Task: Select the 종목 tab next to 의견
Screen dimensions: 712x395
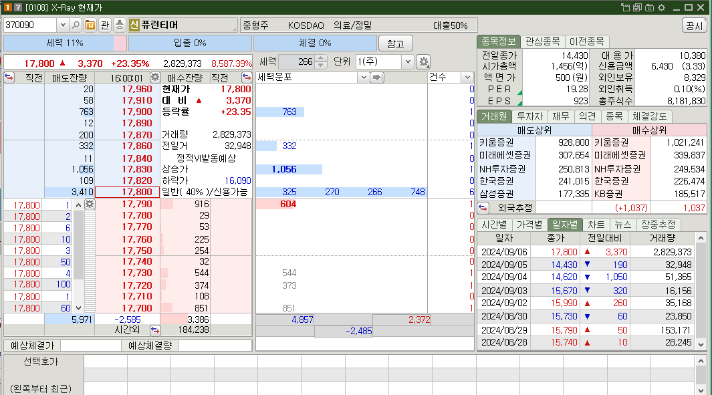Action: click(x=614, y=116)
